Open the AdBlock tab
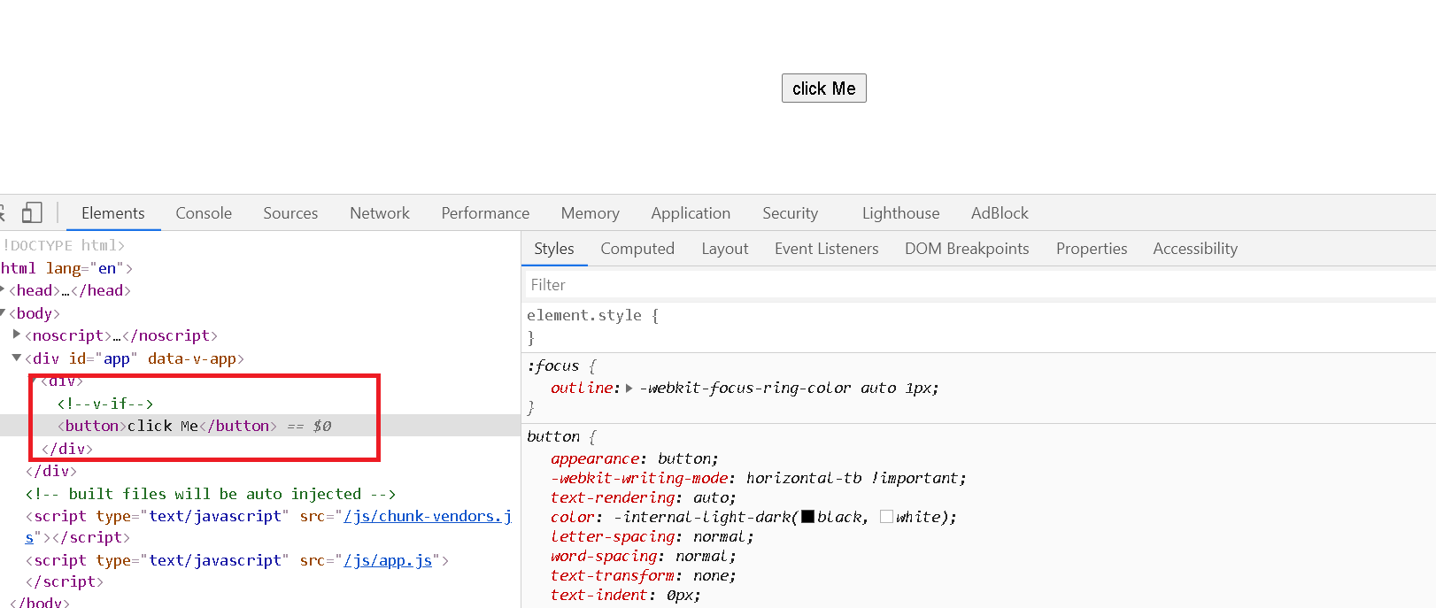 (1000, 213)
